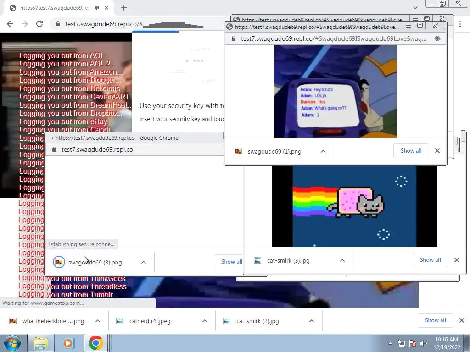470x352 pixels.
Task: Expand options for swagdude69 (3).png
Action: [x=144, y=262]
